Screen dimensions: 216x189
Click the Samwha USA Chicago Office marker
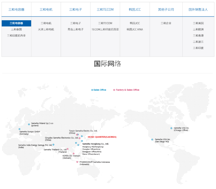171,128
